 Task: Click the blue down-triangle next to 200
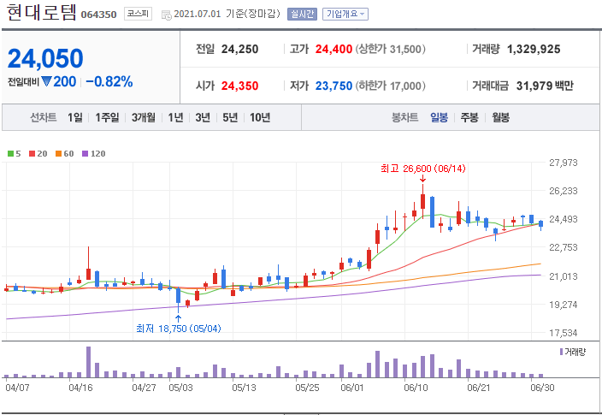click(x=46, y=81)
